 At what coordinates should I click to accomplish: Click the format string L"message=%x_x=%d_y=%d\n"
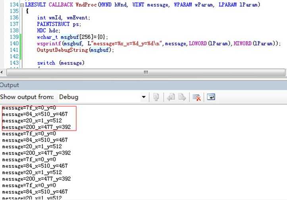click(125, 44)
